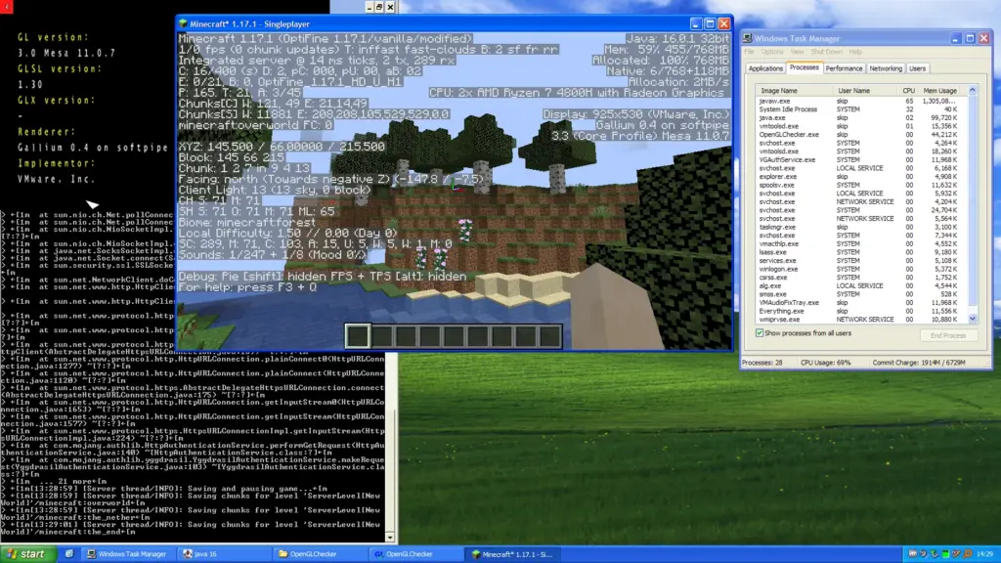Click the Task Manager title bar icon
The height and width of the screenshot is (563, 1001).
(x=749, y=38)
